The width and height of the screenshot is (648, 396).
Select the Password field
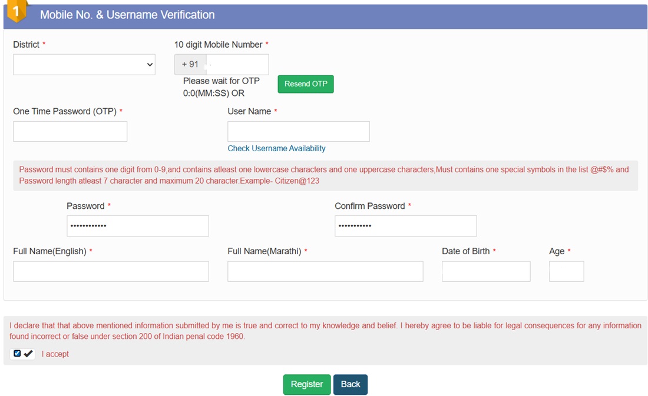[x=137, y=226]
